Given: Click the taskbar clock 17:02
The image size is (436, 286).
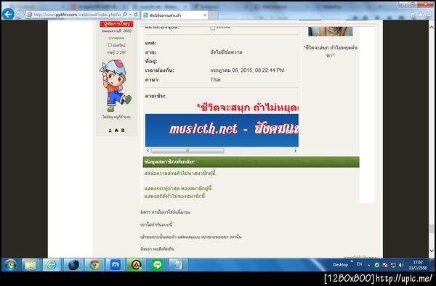Looking at the screenshot, I should tap(418, 265).
